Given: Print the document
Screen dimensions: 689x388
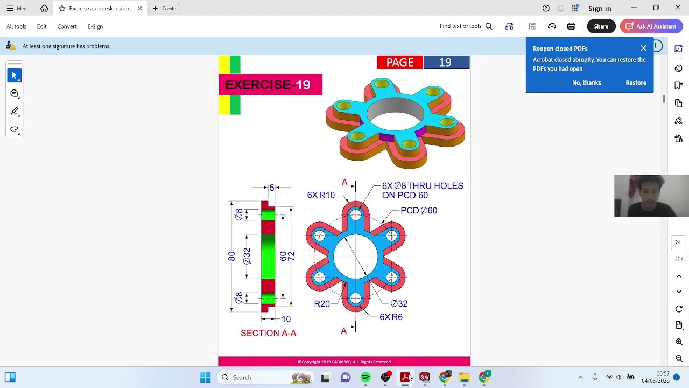Looking at the screenshot, I should pyautogui.click(x=571, y=26).
